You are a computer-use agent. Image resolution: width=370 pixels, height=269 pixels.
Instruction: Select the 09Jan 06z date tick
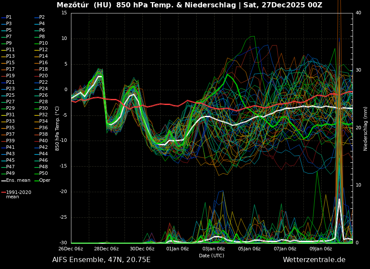pos(321,249)
